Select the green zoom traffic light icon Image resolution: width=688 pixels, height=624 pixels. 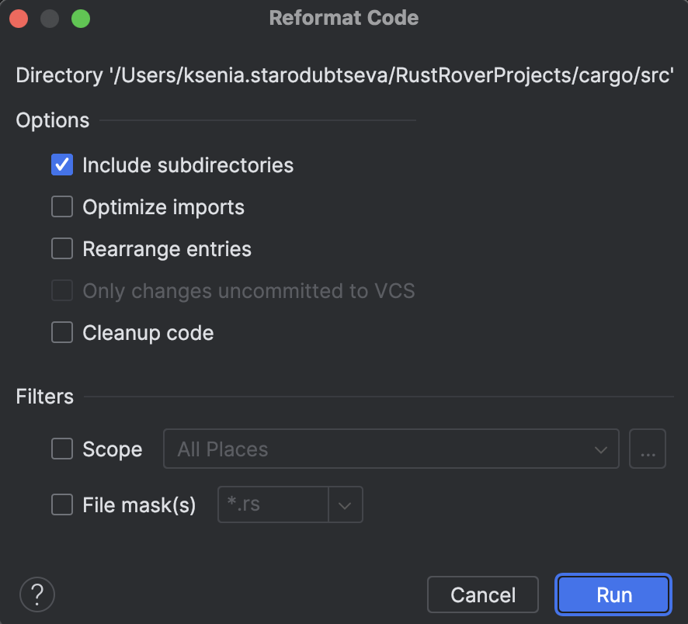point(81,18)
